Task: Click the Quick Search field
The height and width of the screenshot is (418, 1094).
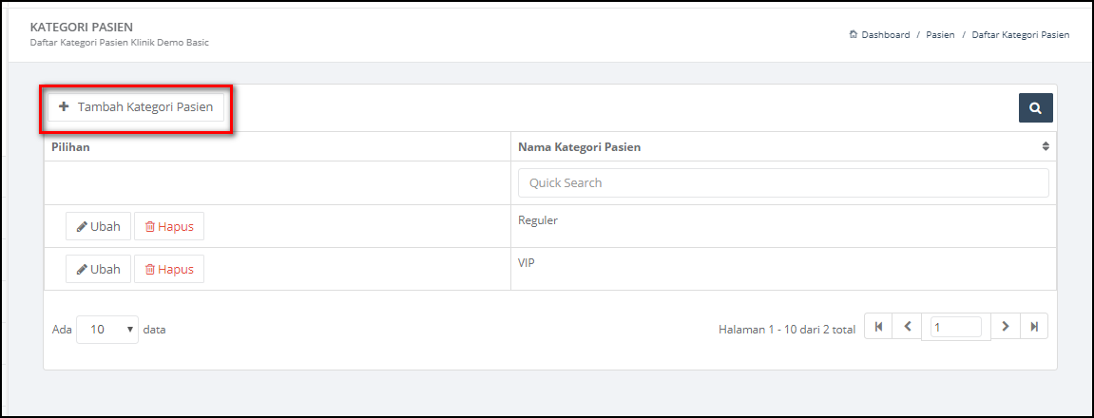Action: click(783, 182)
